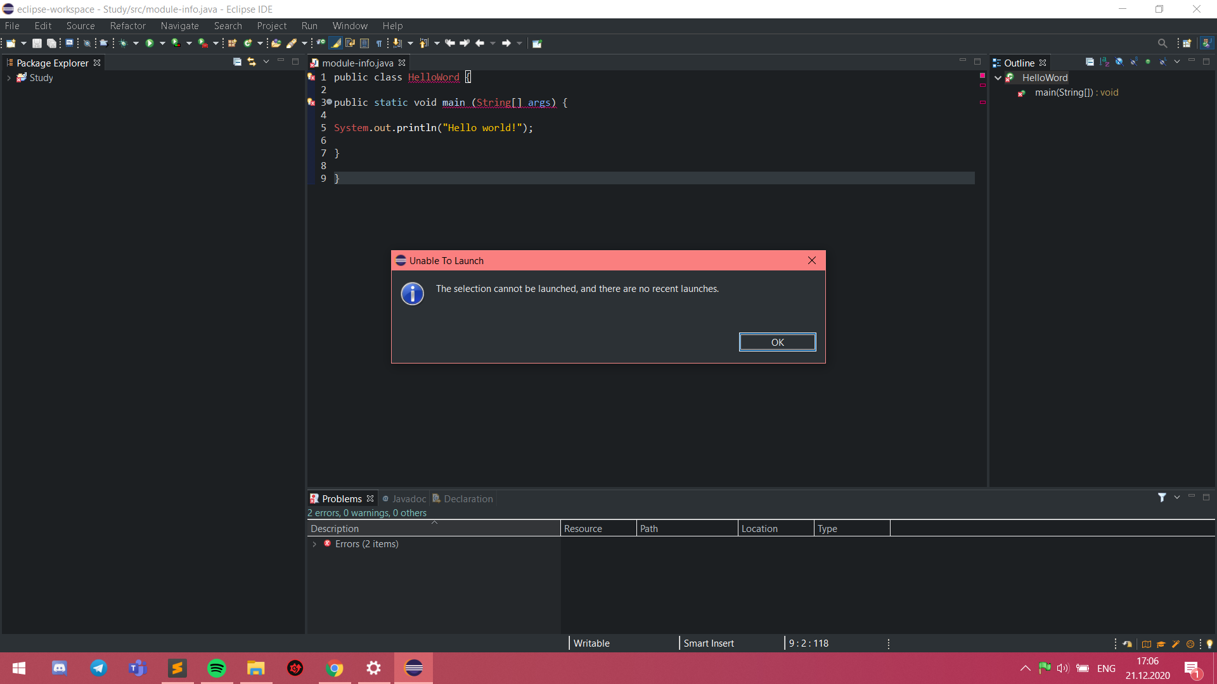Click the Windows Start button

pos(19,668)
